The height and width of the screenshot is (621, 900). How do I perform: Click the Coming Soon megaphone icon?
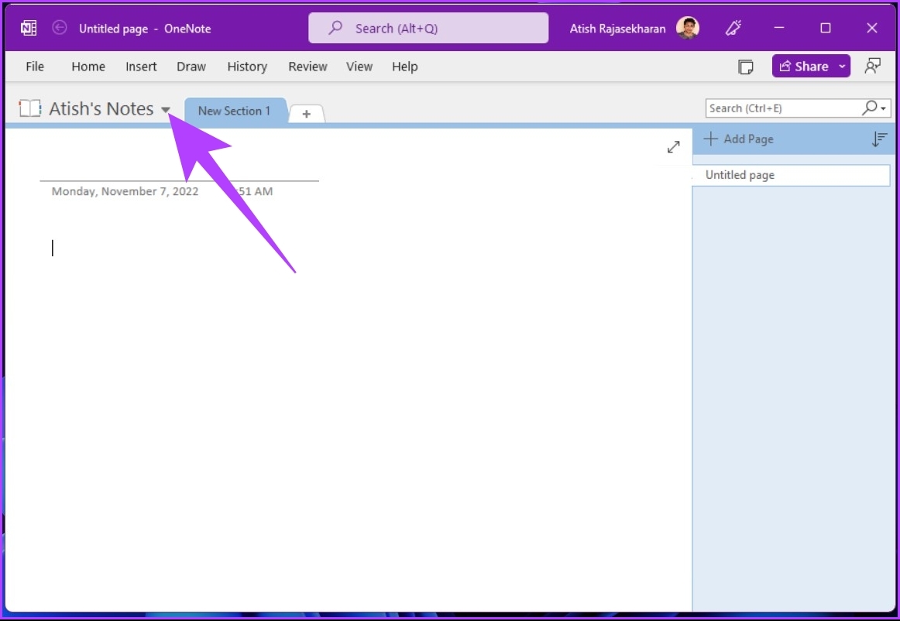coord(732,28)
